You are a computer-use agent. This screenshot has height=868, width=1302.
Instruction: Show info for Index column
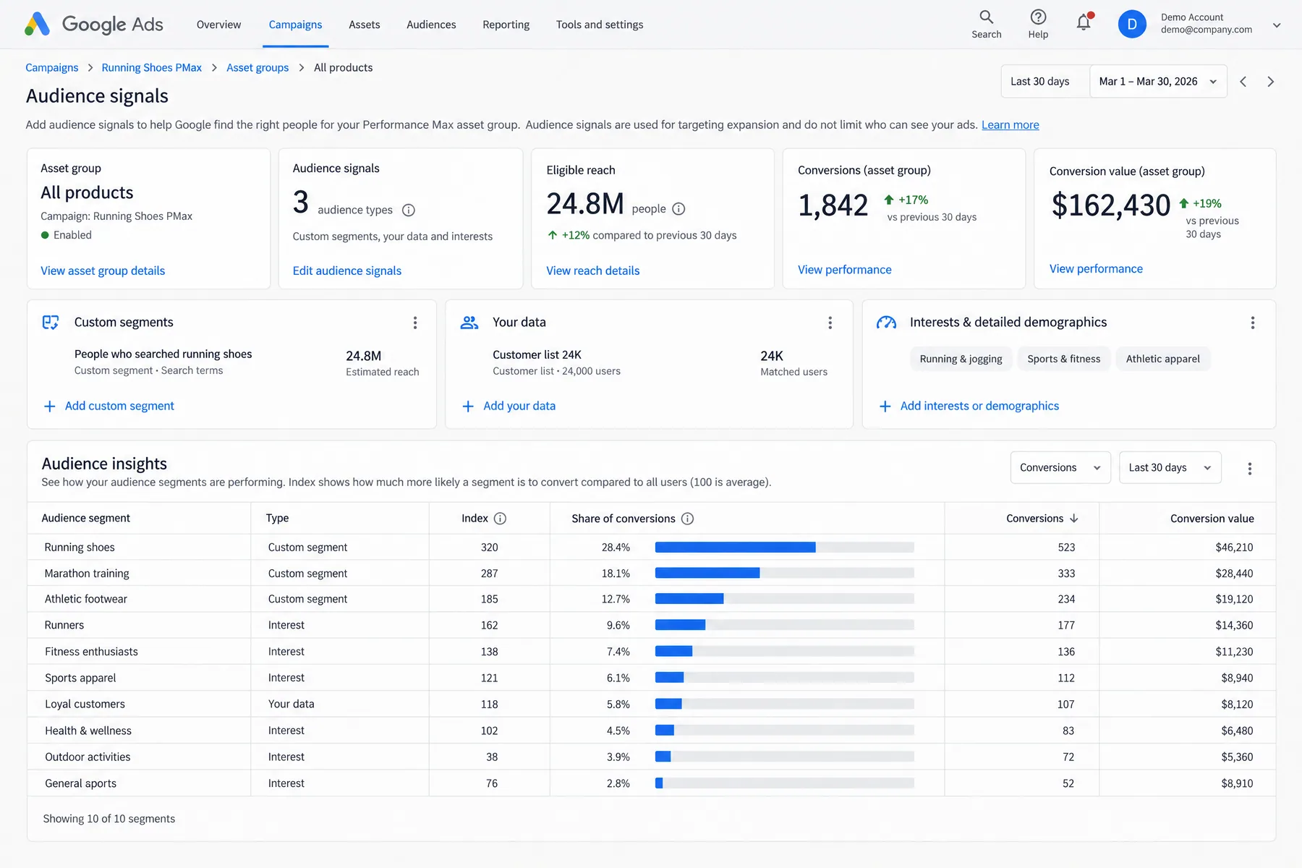(x=500, y=519)
